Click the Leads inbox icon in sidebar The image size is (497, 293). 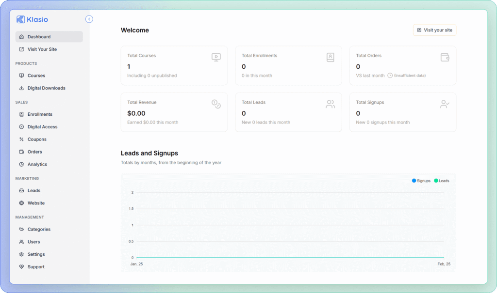tap(21, 190)
